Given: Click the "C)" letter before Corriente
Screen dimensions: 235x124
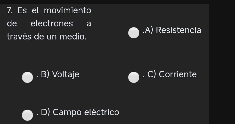Looking at the screenshot, I should (x=151, y=74).
